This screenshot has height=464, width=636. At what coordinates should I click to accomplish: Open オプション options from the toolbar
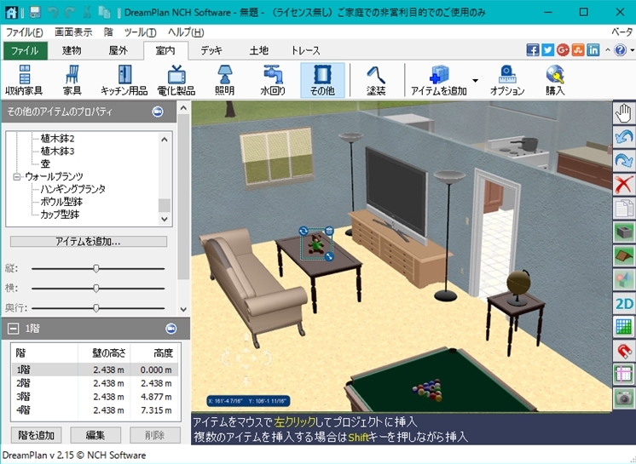[x=507, y=80]
